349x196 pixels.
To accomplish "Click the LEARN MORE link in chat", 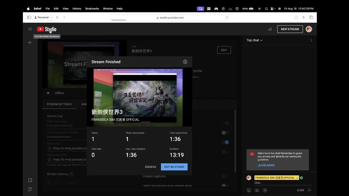I will (266, 165).
